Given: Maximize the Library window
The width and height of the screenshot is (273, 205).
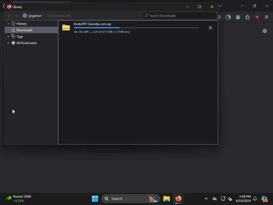Looking at the screenshot, I should [x=200, y=7].
